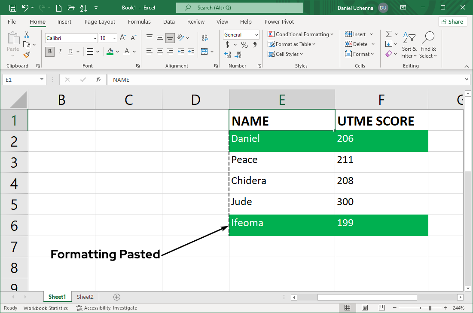Click the AutoSum icon
This screenshot has height=313, width=473.
coord(390,34)
